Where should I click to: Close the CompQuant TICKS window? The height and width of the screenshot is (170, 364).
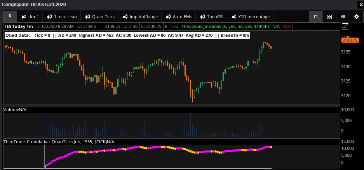359,5
